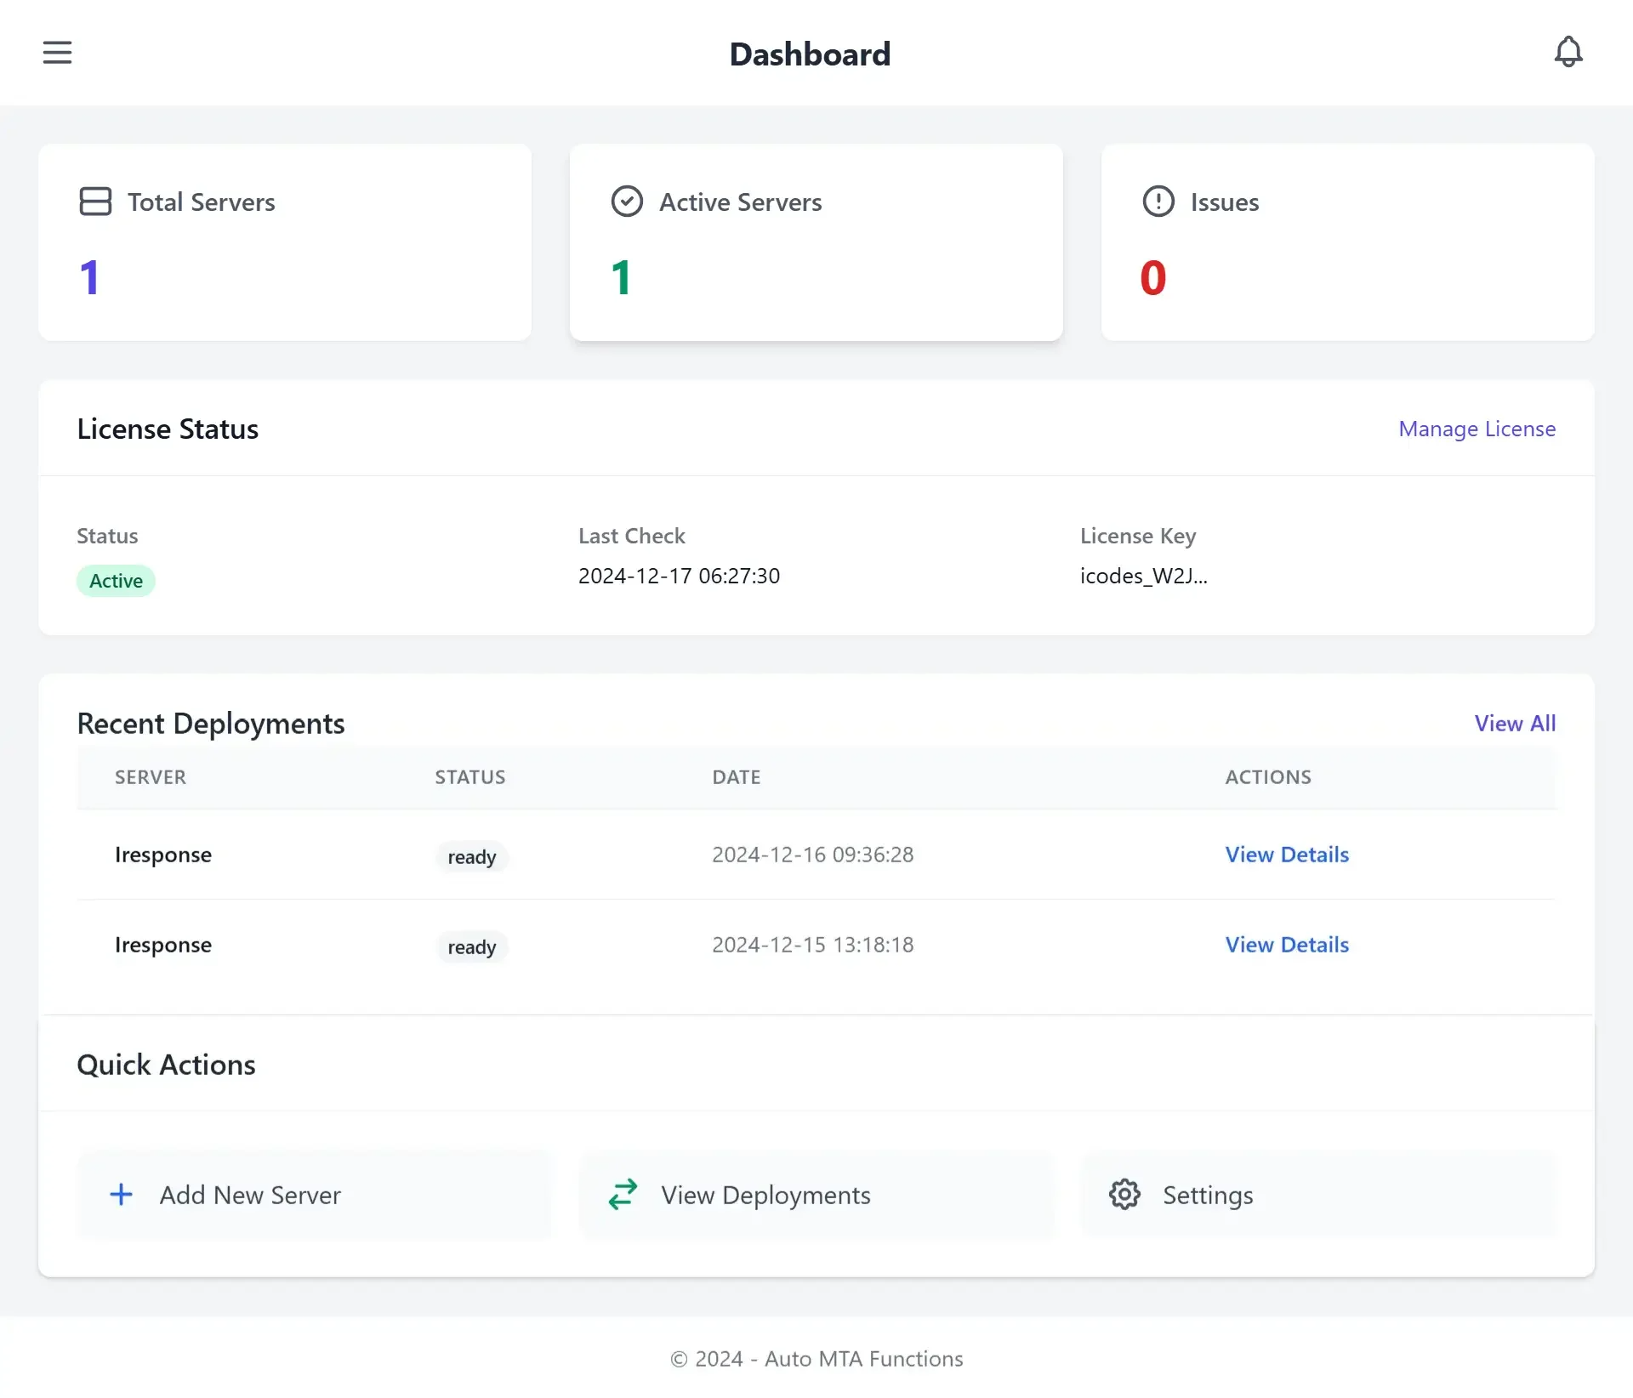Viewport: 1633px width, 1398px height.
Task: Click the Quick Actions heading
Action: [166, 1066]
